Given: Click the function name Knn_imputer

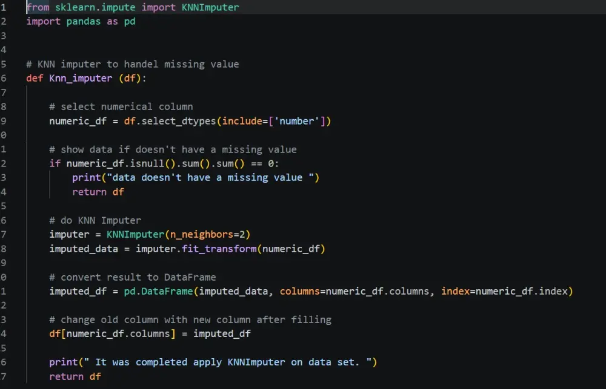Looking at the screenshot, I should point(81,78).
